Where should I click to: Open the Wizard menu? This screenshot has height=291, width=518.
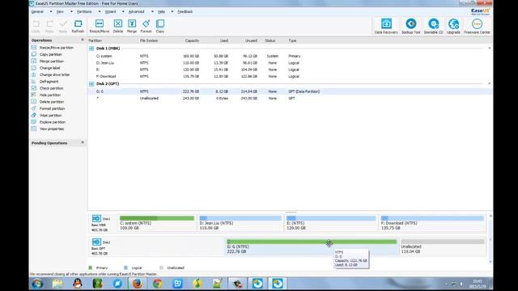(110, 11)
